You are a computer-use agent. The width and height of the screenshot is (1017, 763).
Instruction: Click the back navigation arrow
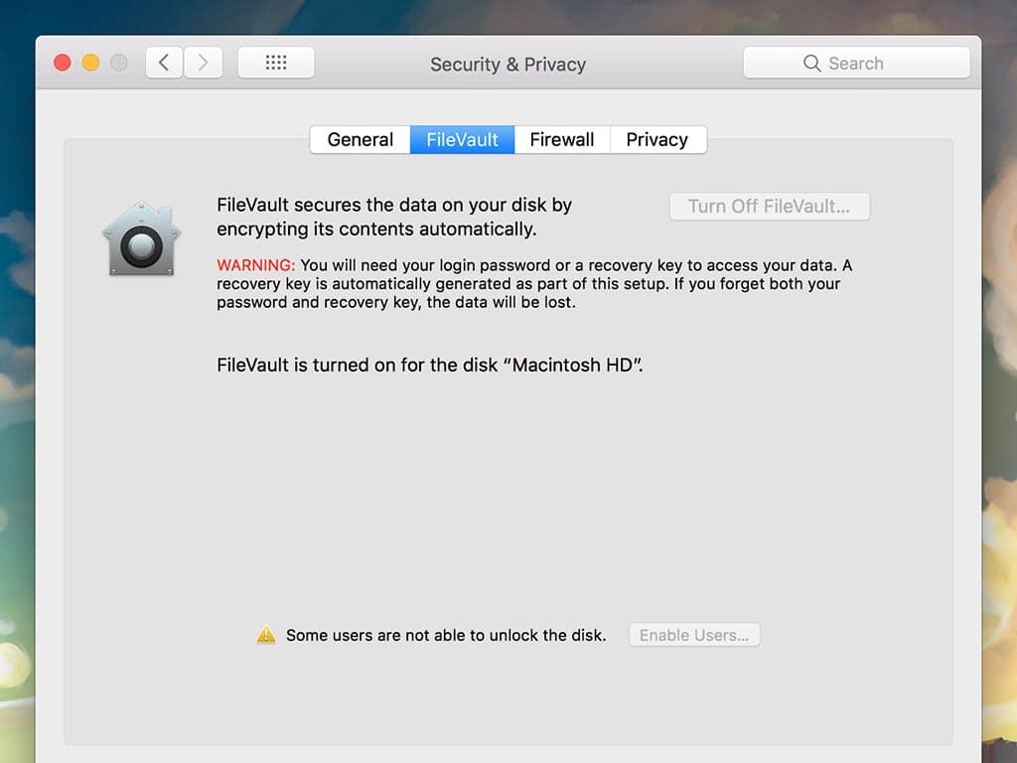tap(164, 62)
